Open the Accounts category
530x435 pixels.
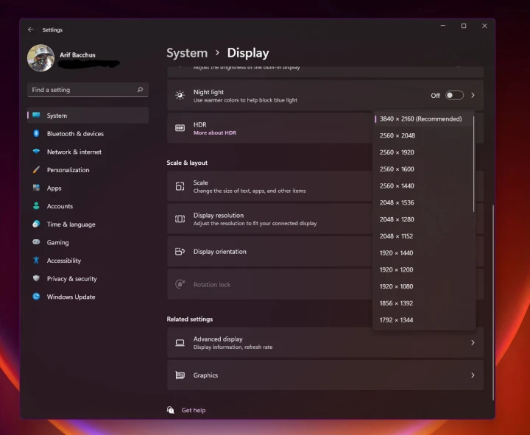pos(88,206)
